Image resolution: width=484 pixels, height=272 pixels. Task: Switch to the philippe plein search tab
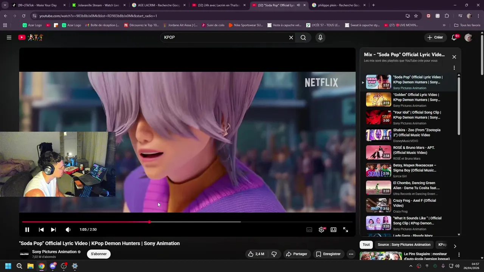(340, 5)
